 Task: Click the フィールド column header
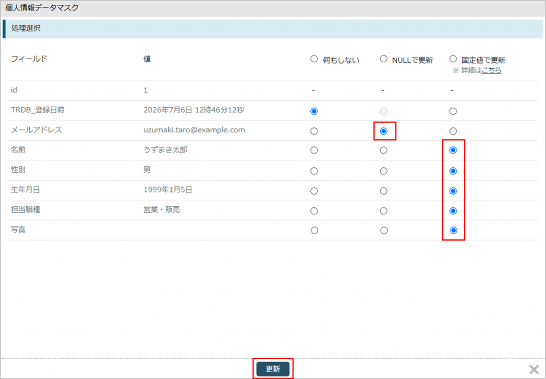pos(29,59)
